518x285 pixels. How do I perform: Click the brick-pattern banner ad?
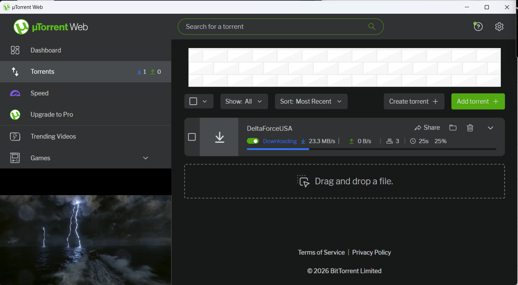click(344, 67)
